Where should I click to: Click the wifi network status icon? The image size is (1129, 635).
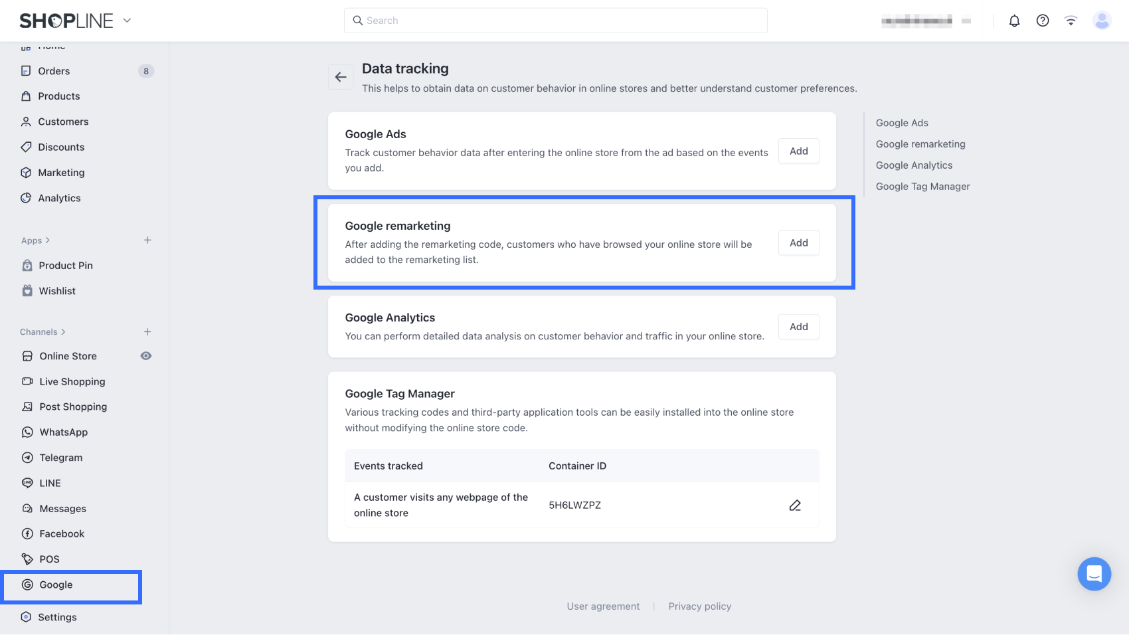1071,21
